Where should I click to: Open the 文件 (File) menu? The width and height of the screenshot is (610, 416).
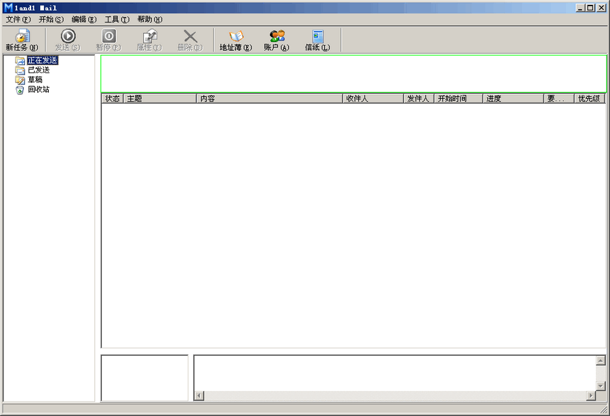(x=18, y=20)
